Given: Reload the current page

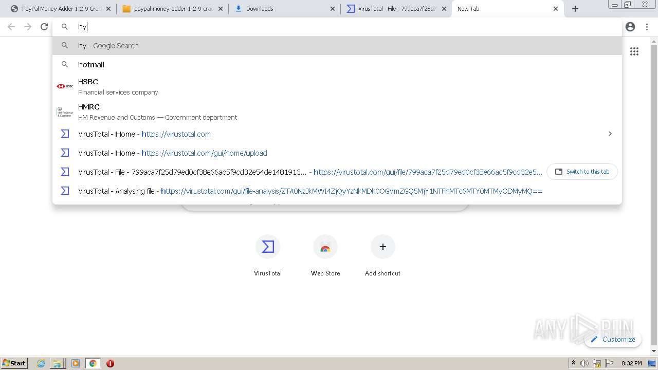Looking at the screenshot, I should [44, 27].
